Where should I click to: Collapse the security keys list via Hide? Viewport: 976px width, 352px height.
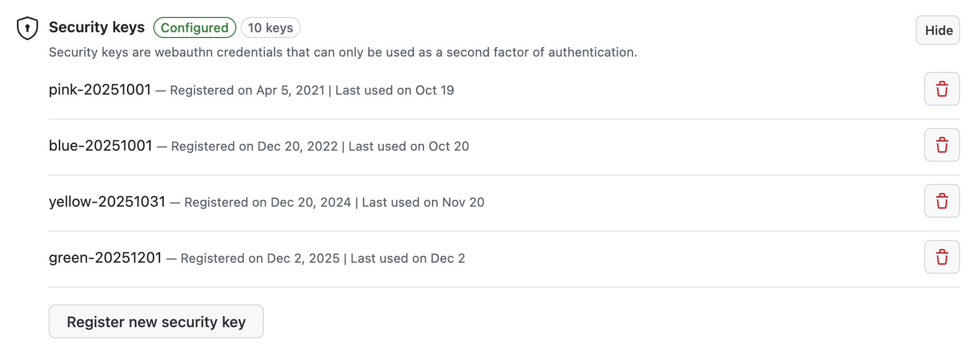937,30
